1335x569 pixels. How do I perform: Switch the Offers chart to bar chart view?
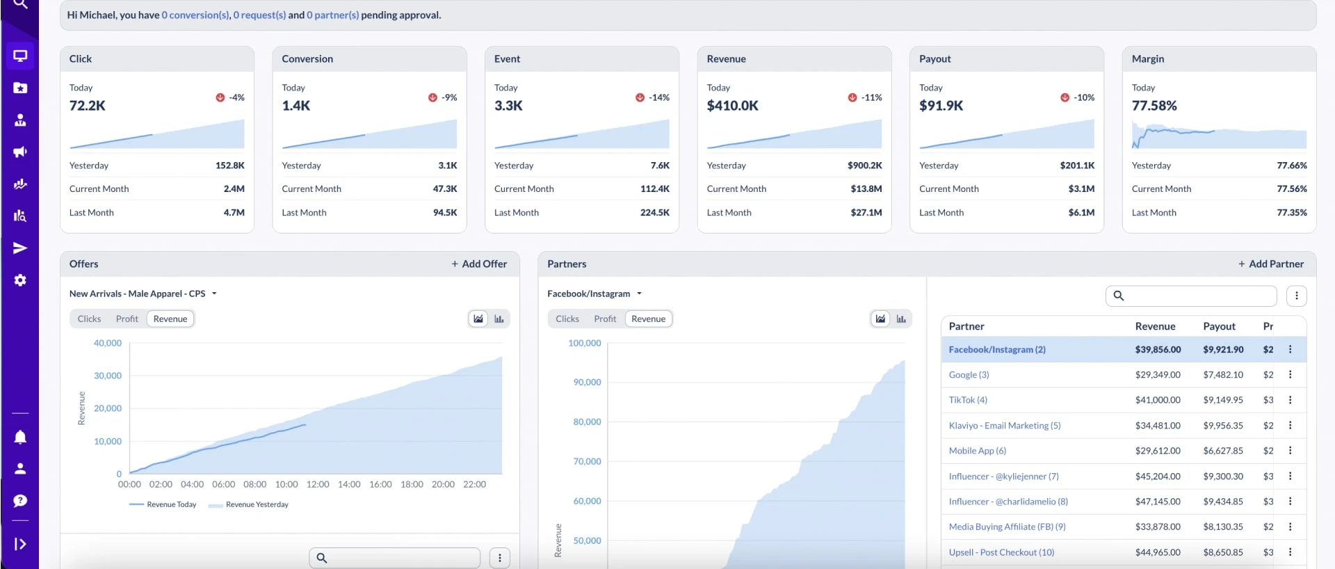click(499, 319)
